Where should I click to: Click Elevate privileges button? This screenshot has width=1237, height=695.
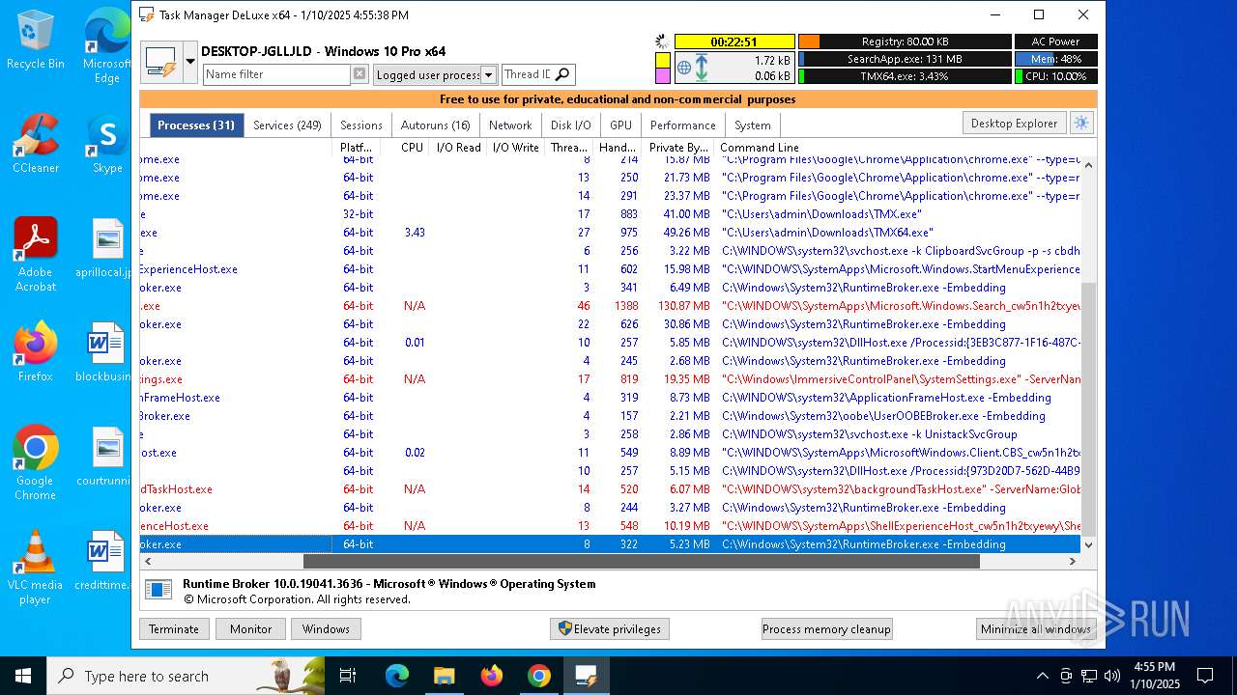(x=609, y=629)
